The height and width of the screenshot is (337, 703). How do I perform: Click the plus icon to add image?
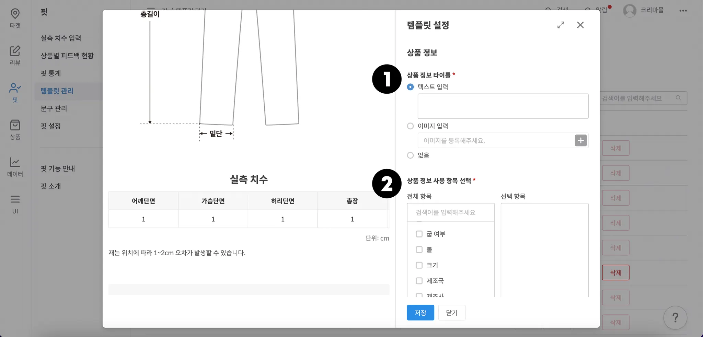580,140
